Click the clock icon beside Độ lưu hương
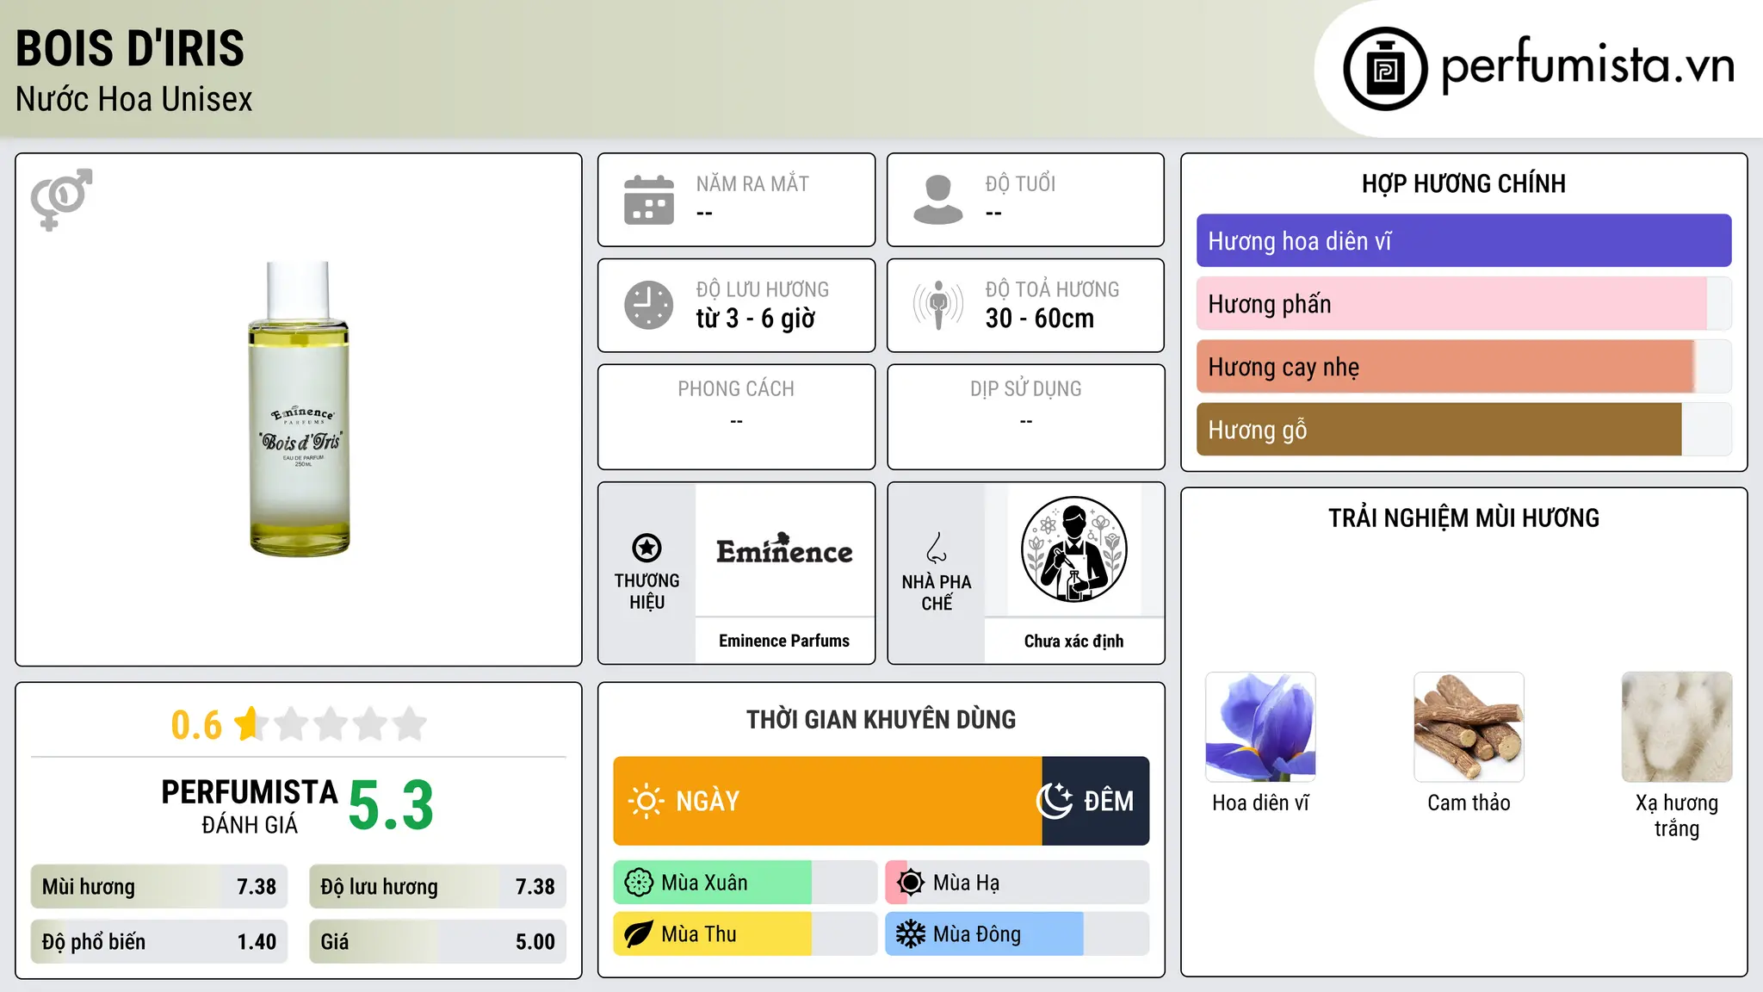The image size is (1763, 992). tap(649, 305)
